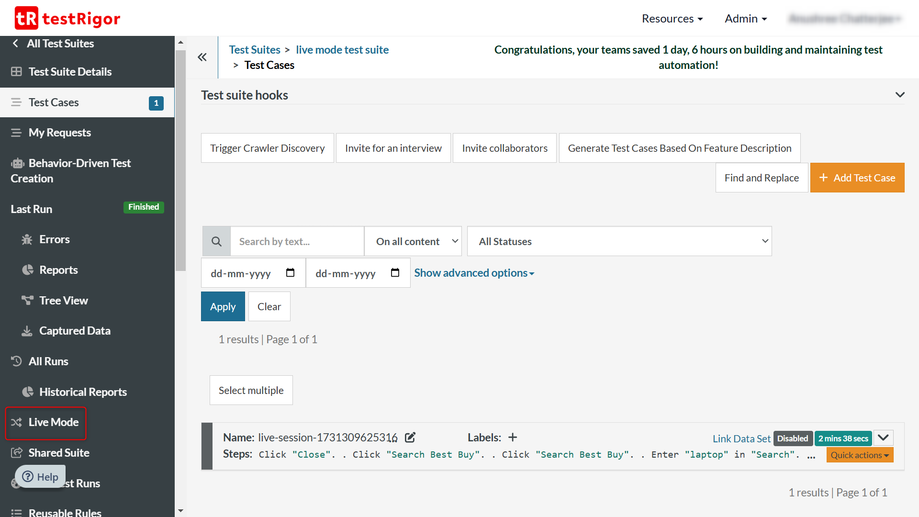Click the Search by text field
Viewport: 919px width, 517px height.
pos(297,241)
